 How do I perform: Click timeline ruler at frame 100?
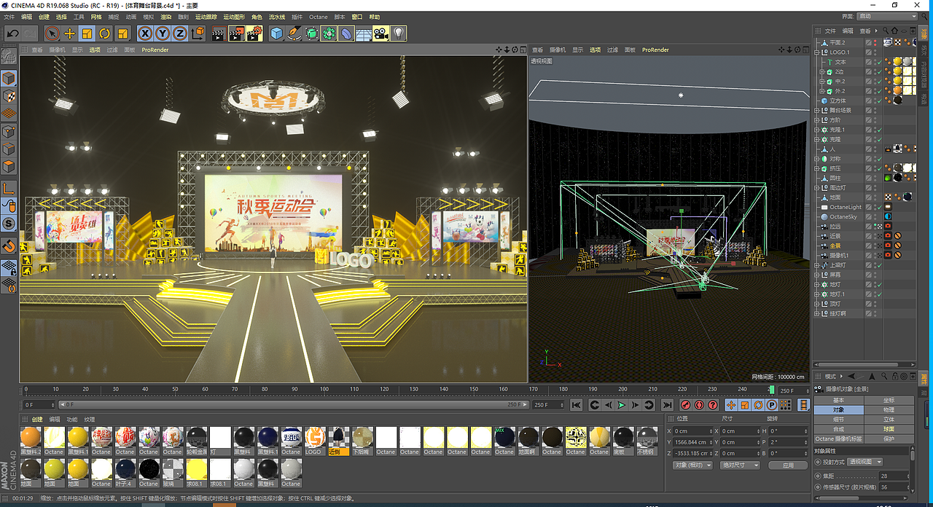point(323,390)
